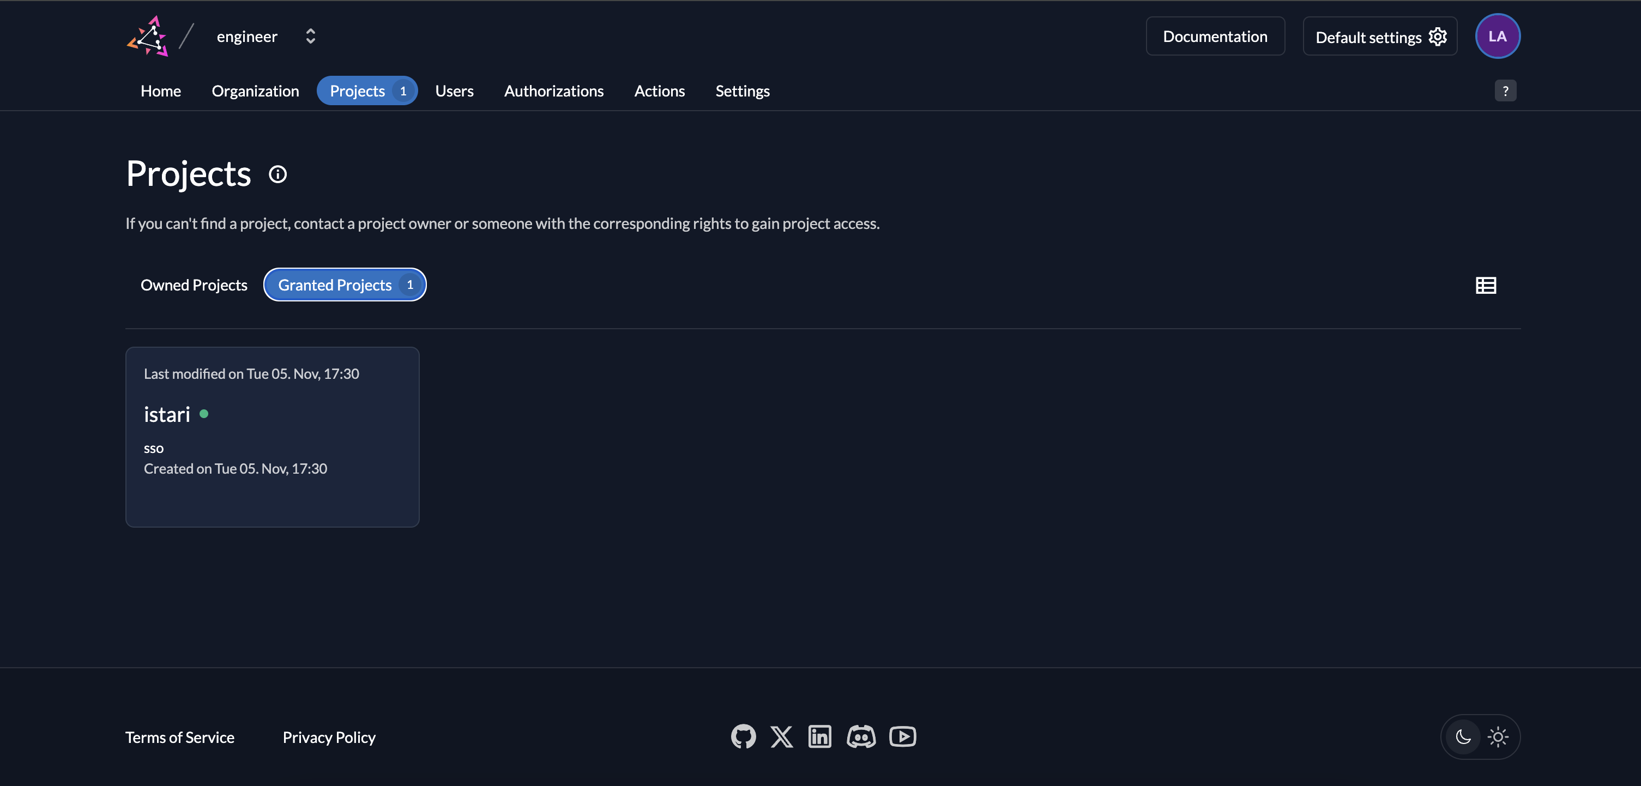
Task: Open the LinkedIn footer icon
Action: tap(820, 736)
